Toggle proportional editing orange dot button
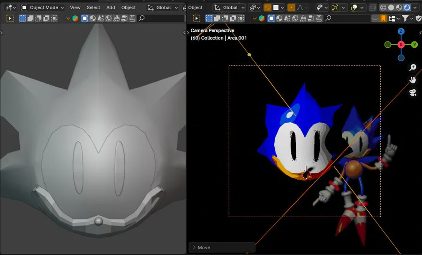 point(291,7)
